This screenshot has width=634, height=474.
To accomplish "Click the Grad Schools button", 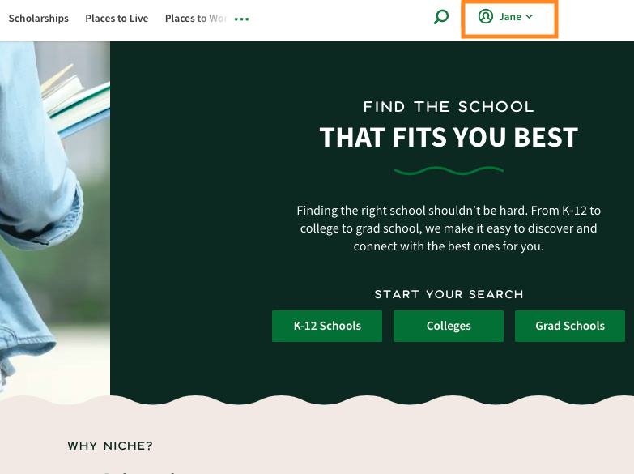I will tap(570, 327).
